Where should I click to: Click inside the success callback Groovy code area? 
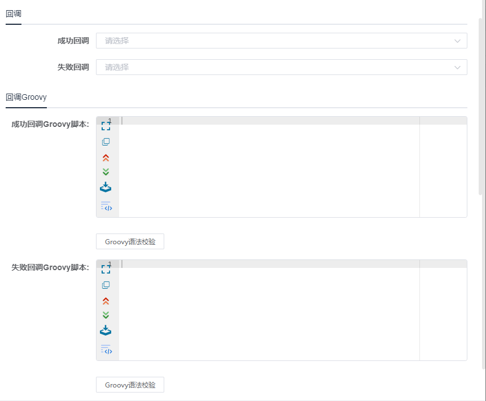point(265,164)
